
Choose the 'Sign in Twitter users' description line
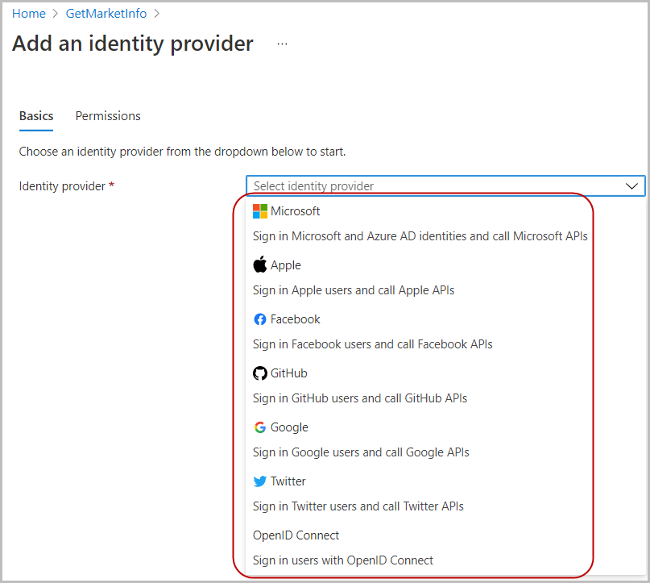tap(358, 506)
